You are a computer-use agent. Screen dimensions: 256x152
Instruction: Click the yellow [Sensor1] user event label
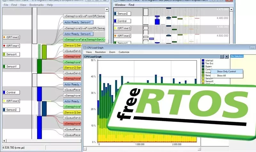pyautogui.click(x=72, y=45)
